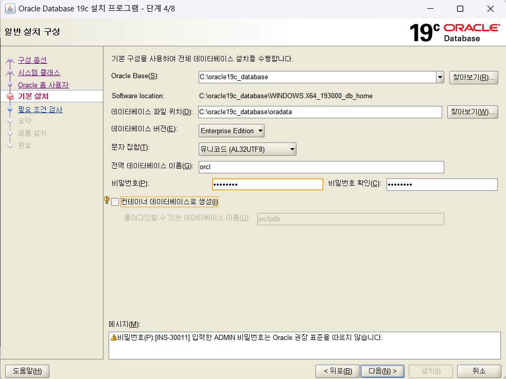The image size is (506, 379).
Task: Open the Oracle Base path dropdown arrow
Action: 440,77
